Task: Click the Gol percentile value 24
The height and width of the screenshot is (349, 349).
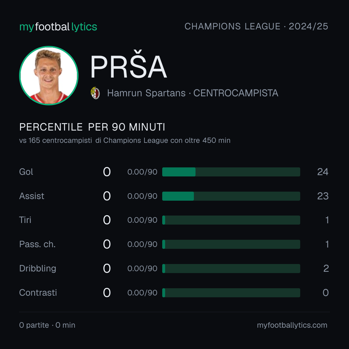Action: pyautogui.click(x=323, y=172)
